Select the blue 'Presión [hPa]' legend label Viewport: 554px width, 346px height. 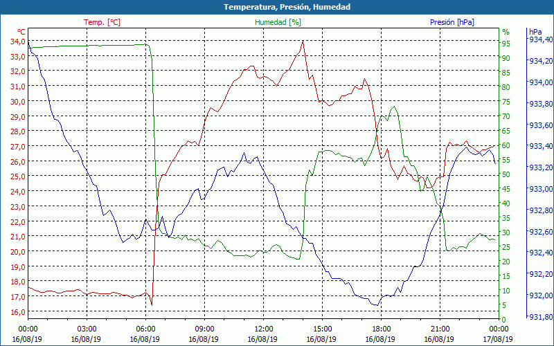[452, 22]
